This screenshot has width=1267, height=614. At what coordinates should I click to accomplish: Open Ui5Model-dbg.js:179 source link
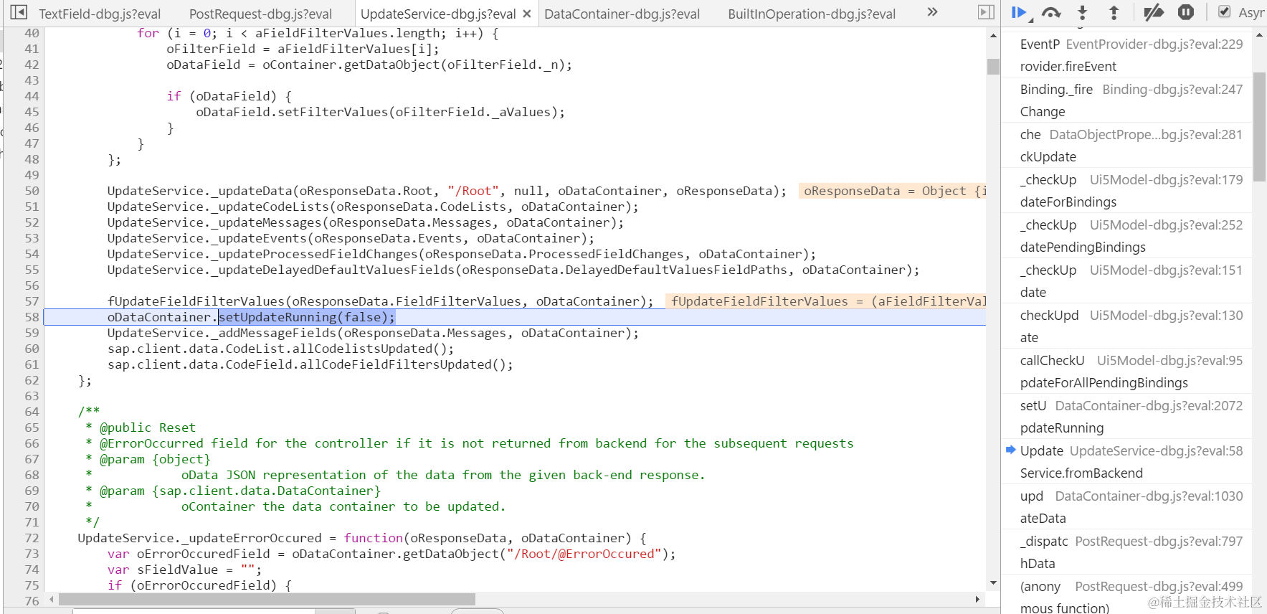point(1167,180)
